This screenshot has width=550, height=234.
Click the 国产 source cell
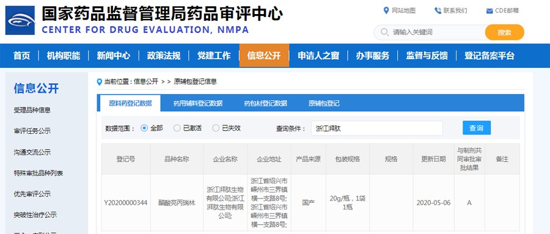[x=309, y=203]
